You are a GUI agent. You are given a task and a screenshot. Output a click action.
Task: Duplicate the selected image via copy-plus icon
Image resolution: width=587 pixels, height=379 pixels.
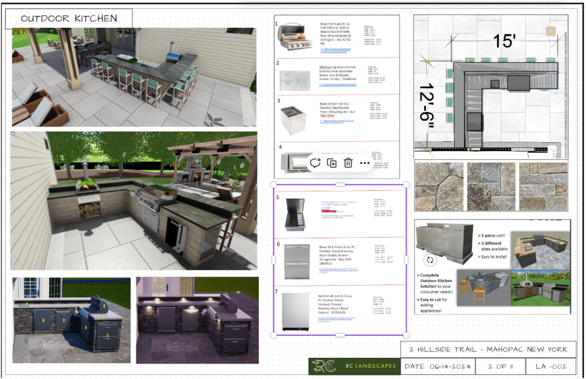click(x=332, y=163)
